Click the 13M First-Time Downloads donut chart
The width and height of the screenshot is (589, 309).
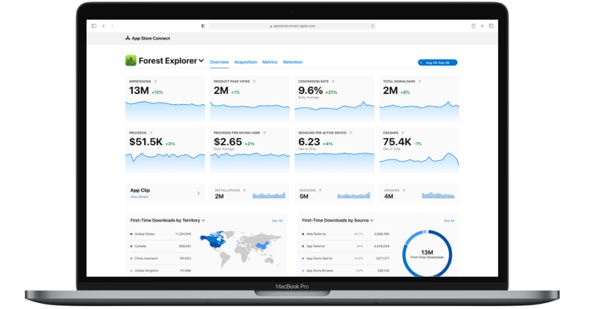(x=427, y=254)
